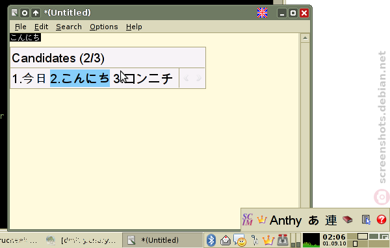Click the Candidates (2/3) header
Screen dimensions: 390x248
pos(107,58)
